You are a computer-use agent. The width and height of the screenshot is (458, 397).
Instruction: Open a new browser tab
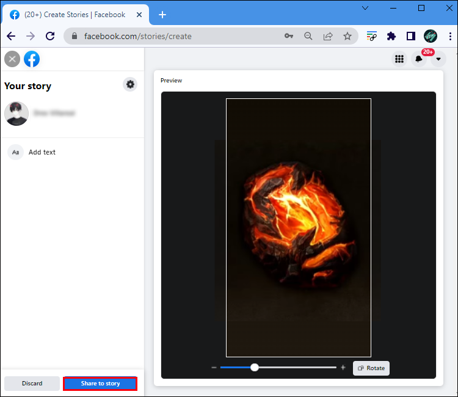[162, 15]
